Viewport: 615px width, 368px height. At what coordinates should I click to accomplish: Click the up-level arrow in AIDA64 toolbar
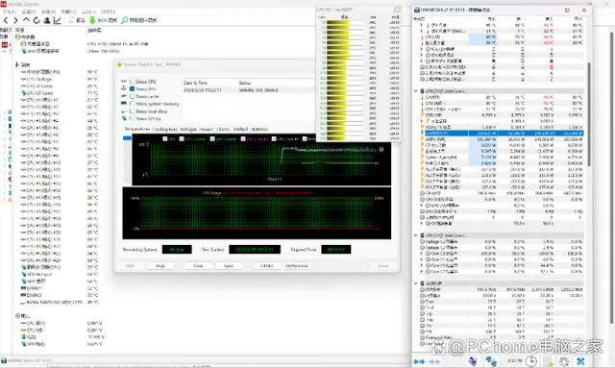26,20
